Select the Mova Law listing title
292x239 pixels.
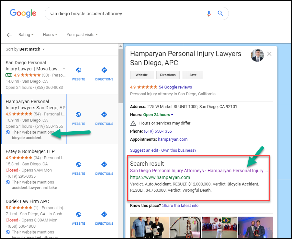pos(33,66)
